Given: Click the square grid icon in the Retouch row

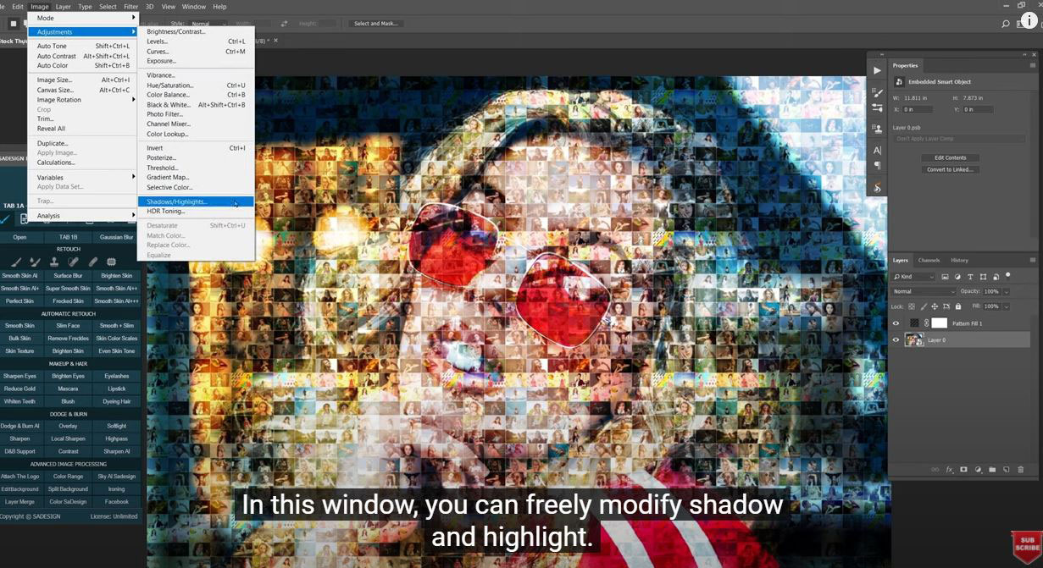Looking at the screenshot, I should [x=111, y=262].
